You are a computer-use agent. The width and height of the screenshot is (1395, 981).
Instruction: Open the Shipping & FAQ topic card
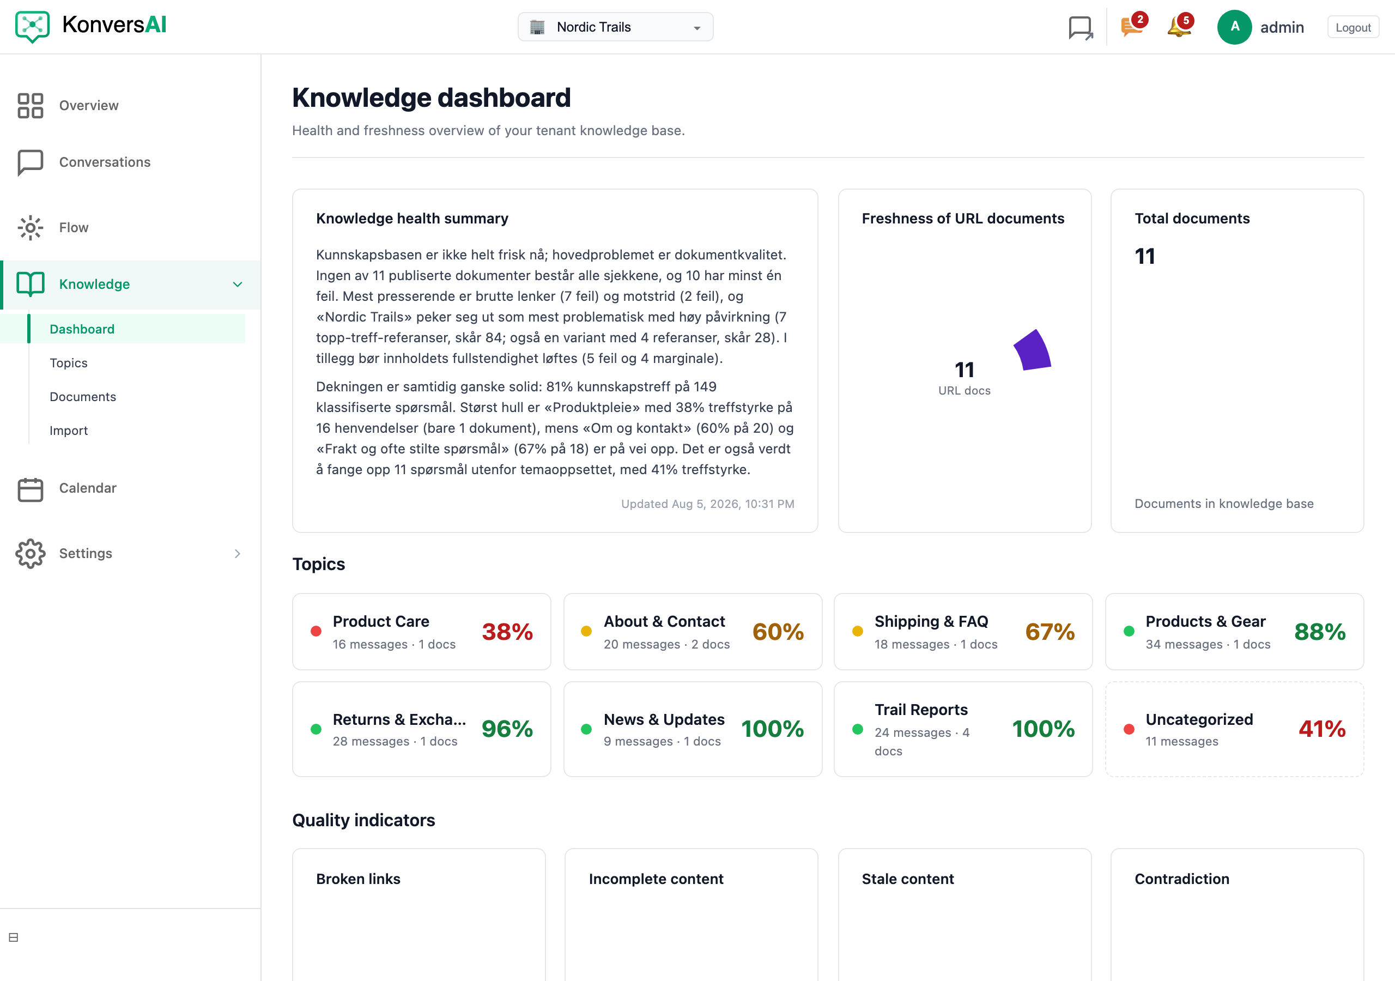pos(963,632)
